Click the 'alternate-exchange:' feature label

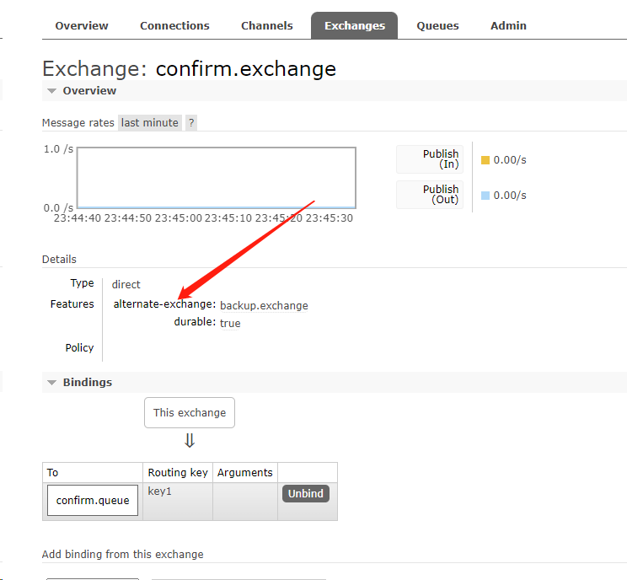tap(164, 304)
